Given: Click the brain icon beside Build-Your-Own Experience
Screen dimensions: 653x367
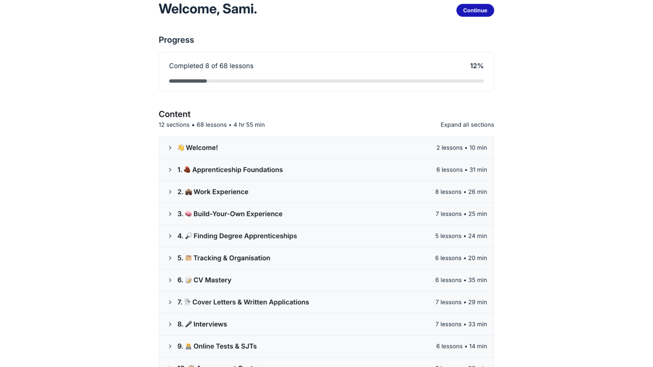Looking at the screenshot, I should 188,214.
